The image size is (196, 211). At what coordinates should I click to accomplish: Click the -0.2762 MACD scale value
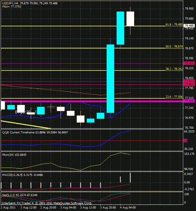click(189, 189)
